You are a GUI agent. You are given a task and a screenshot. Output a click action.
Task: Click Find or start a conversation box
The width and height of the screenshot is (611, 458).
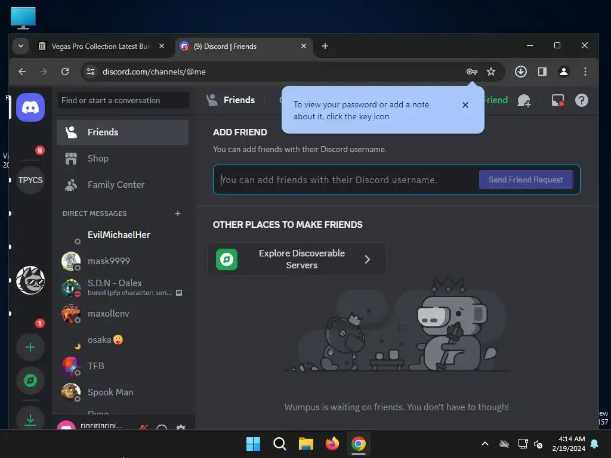coord(123,100)
